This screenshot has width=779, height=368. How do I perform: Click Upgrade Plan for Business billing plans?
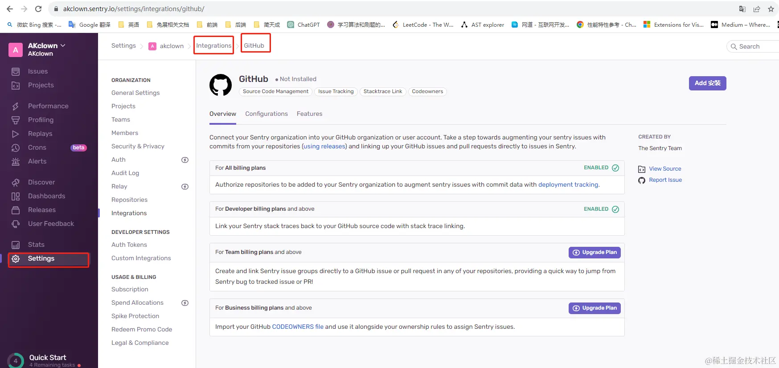tap(594, 308)
